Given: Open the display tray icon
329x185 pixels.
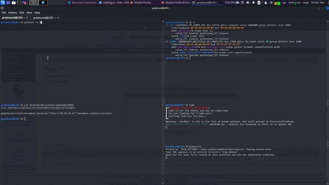Looking at the screenshot, I should [242, 3].
